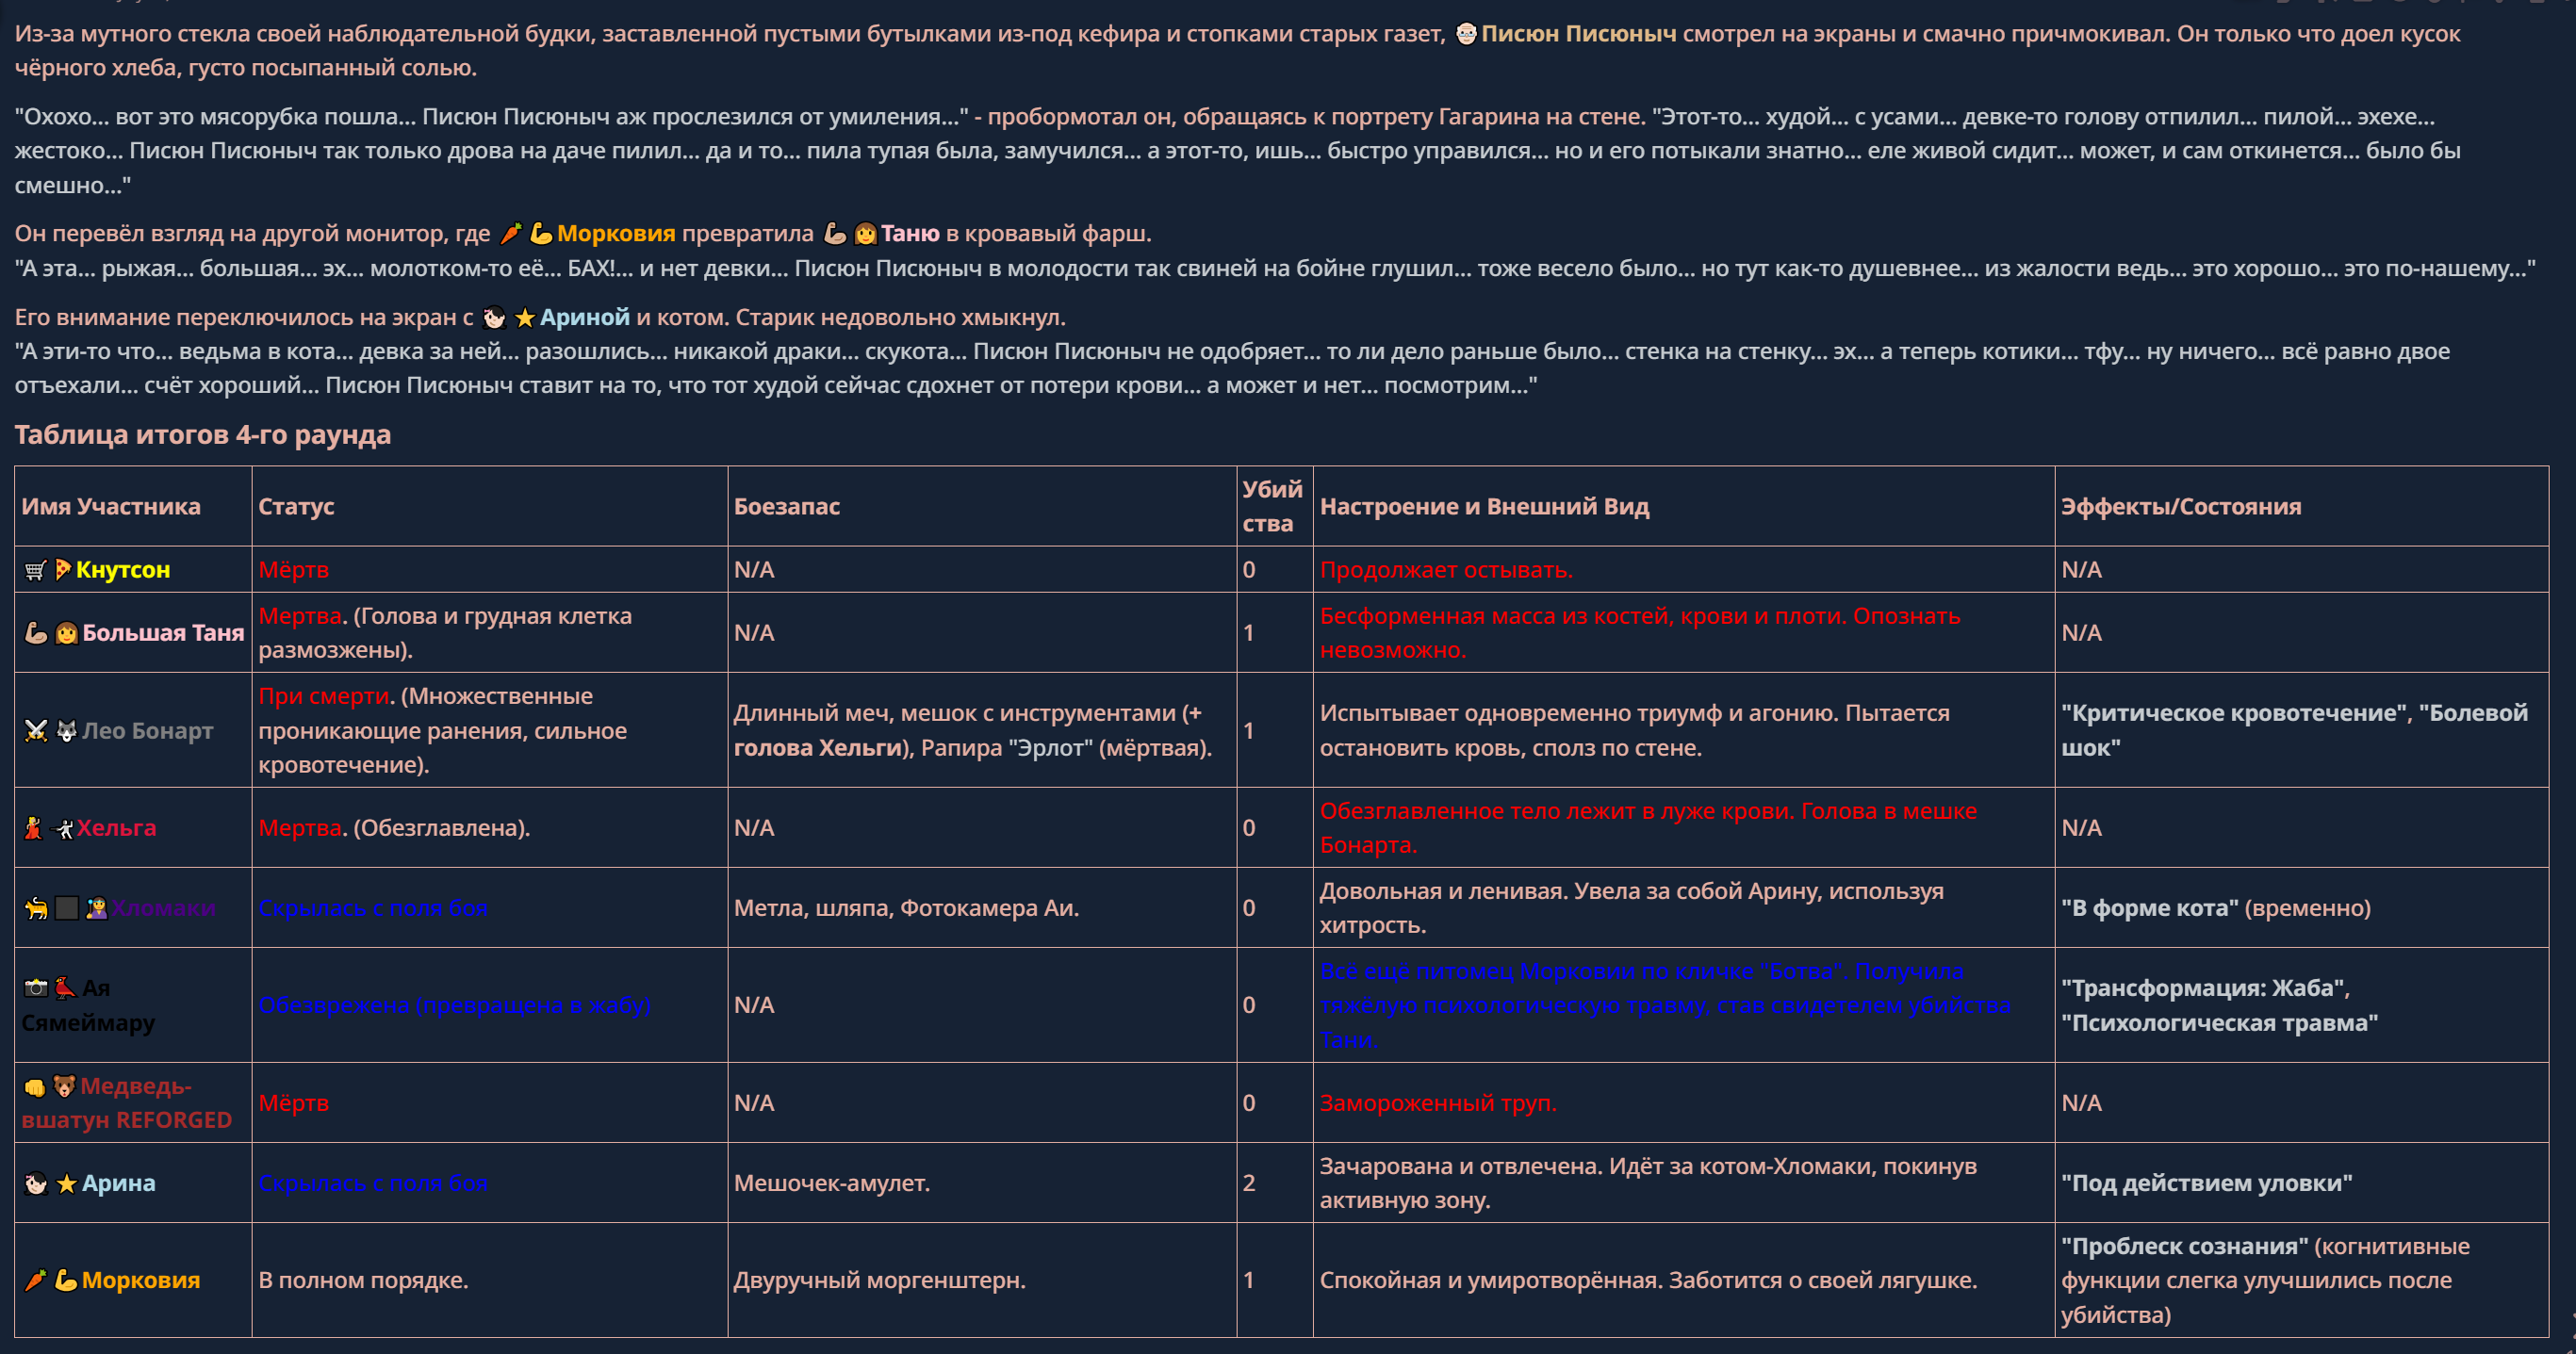Click the При смерти status of Лео Бонарт
This screenshot has width=2576, height=1354.
pyautogui.click(x=325, y=696)
